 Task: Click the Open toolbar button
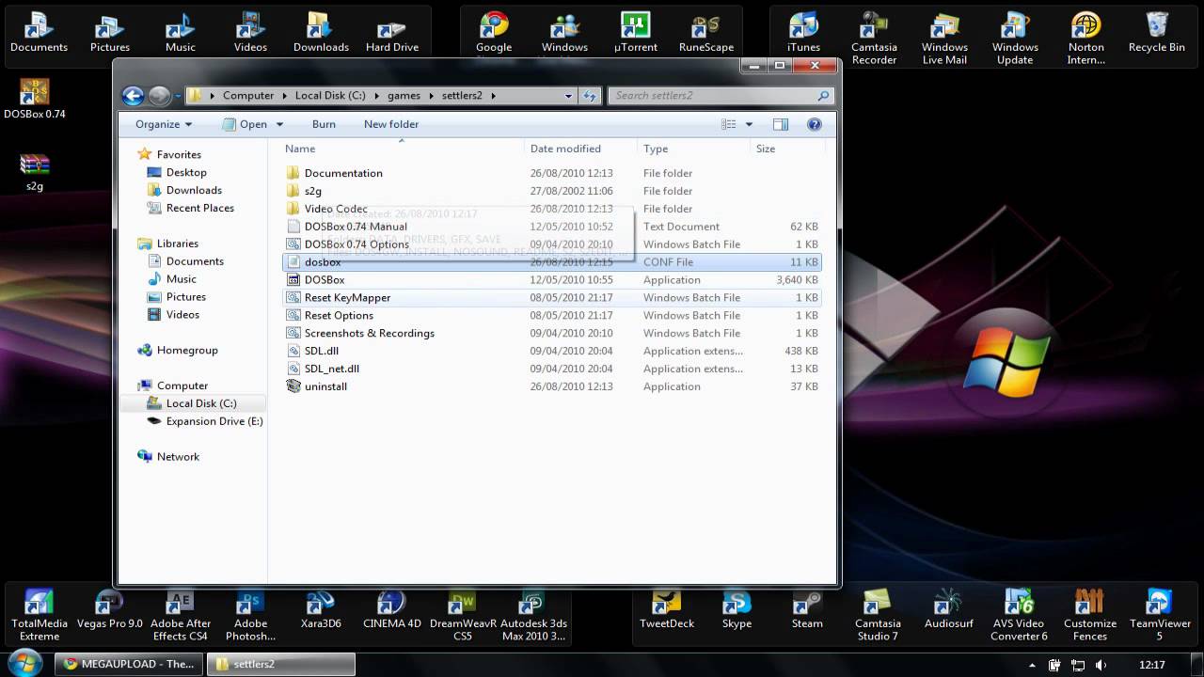click(246, 124)
